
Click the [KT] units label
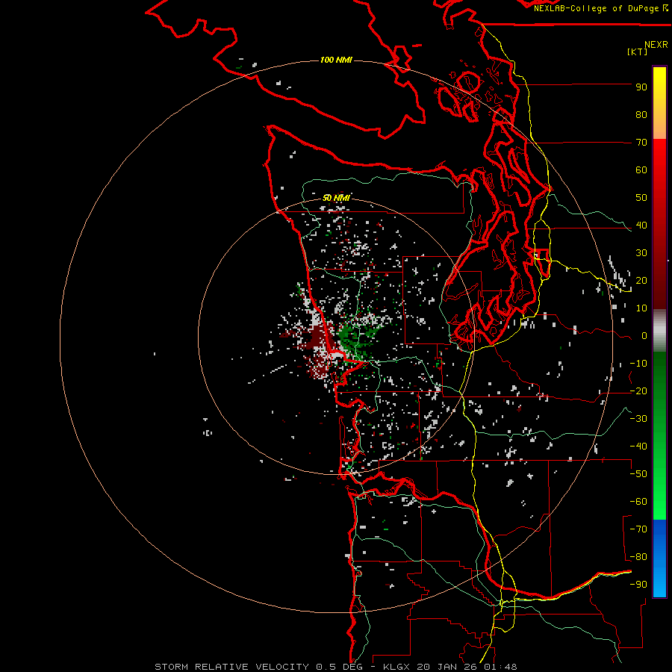click(638, 52)
